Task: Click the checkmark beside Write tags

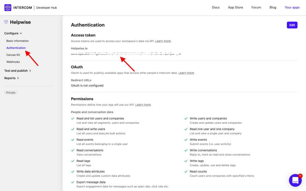Action: click(186, 161)
